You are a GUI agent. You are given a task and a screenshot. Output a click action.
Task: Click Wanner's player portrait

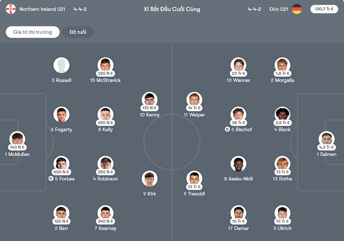238,65
